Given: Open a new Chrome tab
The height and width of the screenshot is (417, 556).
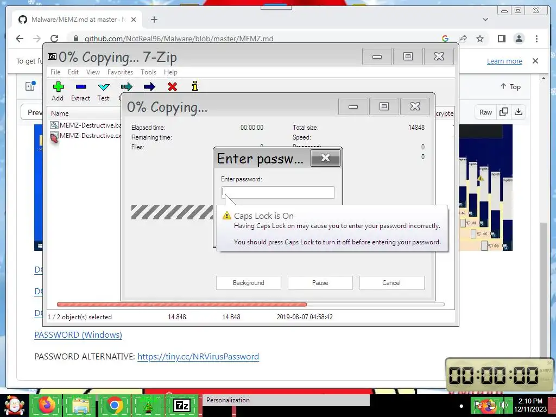Looking at the screenshot, I should tap(154, 20).
